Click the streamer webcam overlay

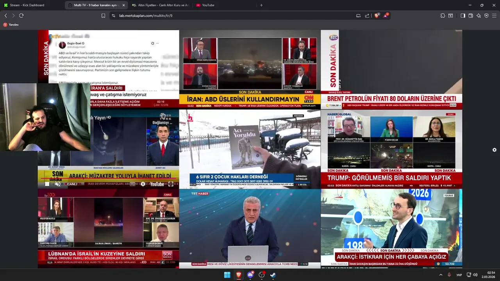click(45, 117)
